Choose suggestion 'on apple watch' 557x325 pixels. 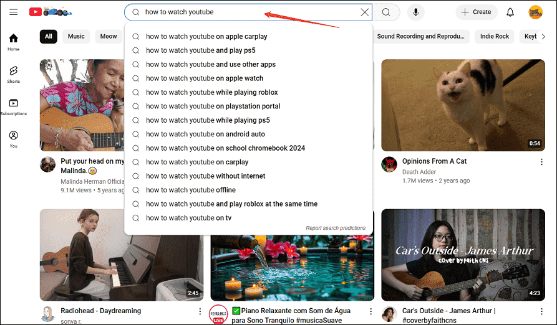pos(248,78)
